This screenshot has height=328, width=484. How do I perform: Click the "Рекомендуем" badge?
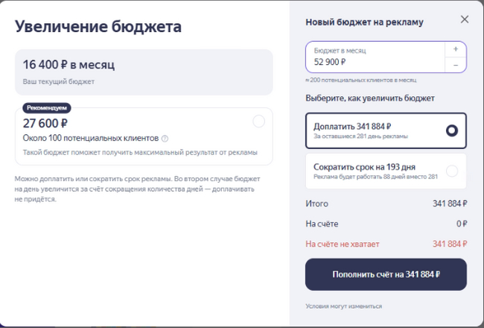coord(47,107)
